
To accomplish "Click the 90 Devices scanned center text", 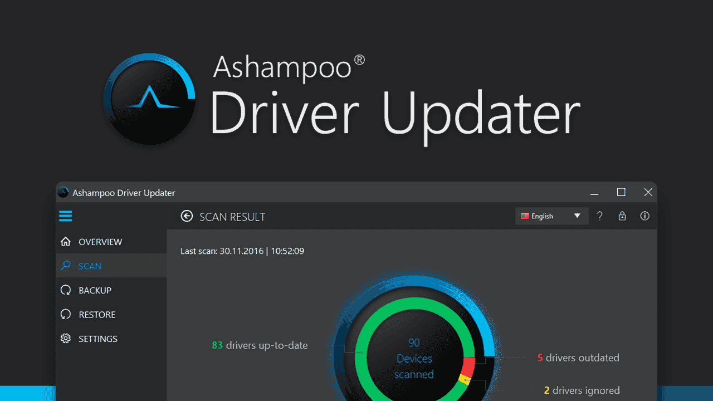I will click(414, 359).
